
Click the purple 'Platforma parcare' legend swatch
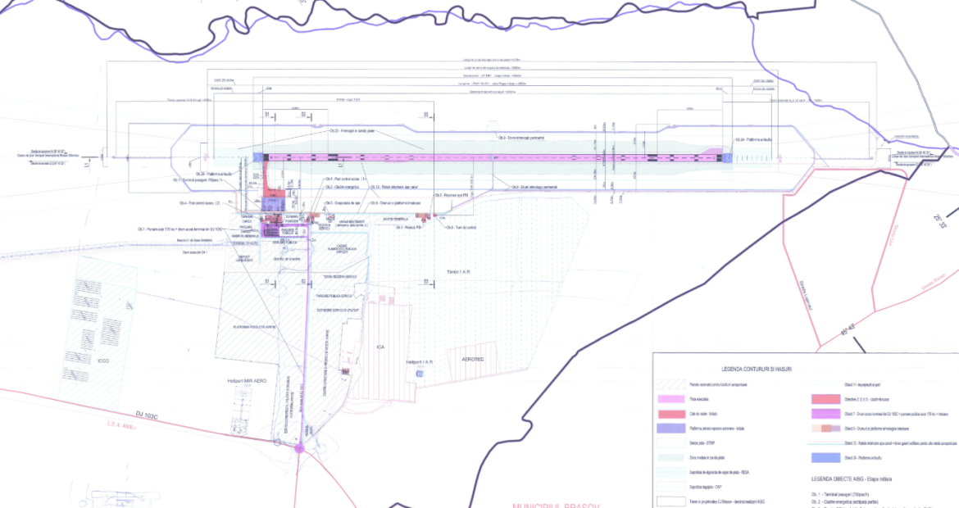pyautogui.click(x=671, y=429)
